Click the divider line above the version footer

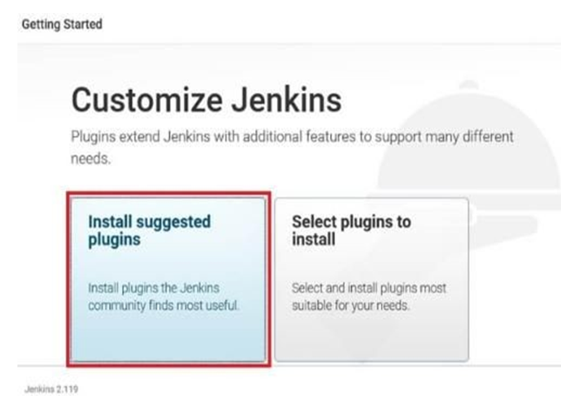[289, 366]
